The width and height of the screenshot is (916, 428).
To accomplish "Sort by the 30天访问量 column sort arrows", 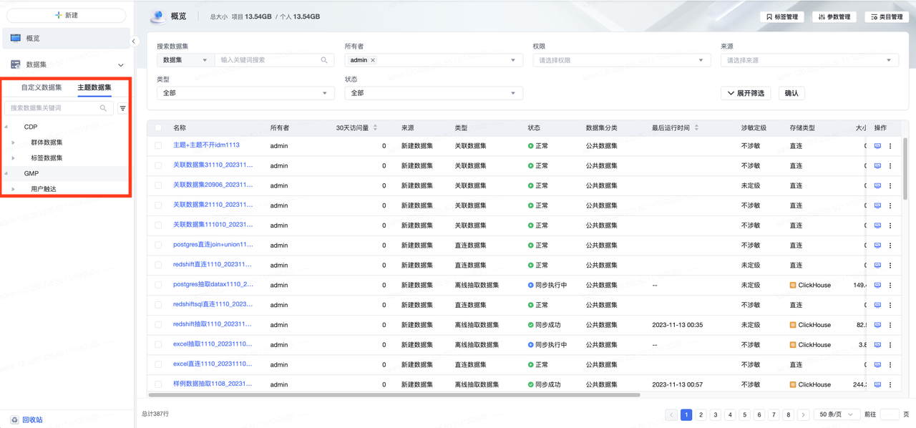I will point(376,128).
